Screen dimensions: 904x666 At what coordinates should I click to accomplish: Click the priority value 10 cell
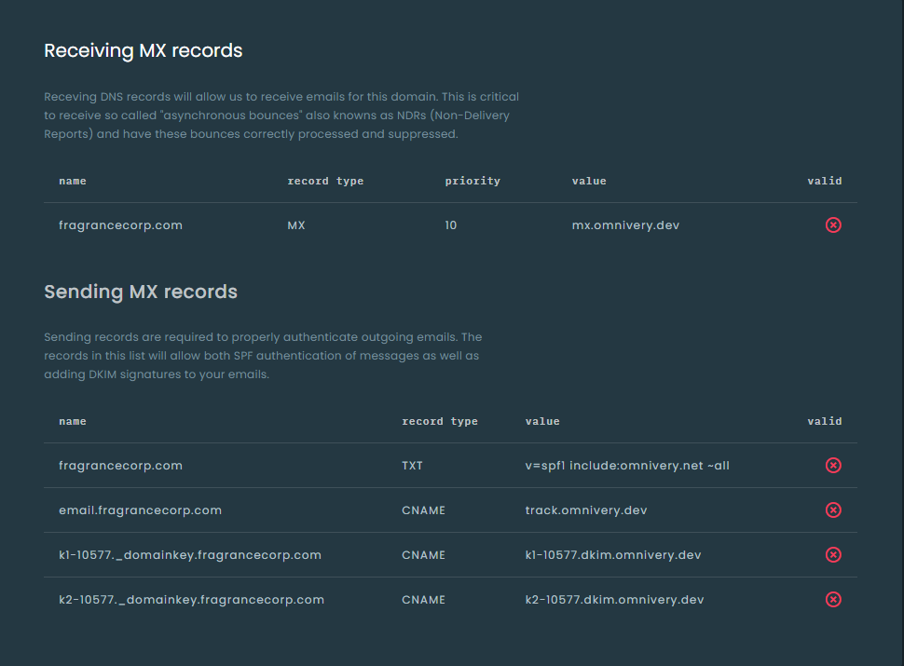click(450, 224)
